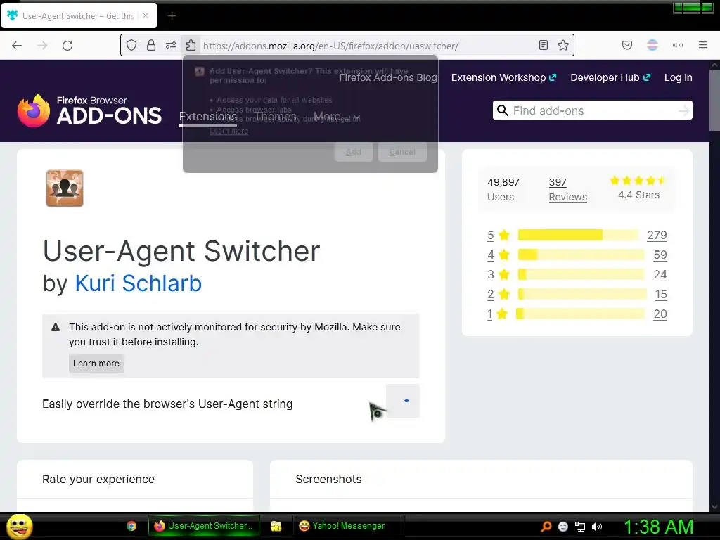Screen dimensions: 720x540
Task: Open the Themes section
Action: coord(276,117)
